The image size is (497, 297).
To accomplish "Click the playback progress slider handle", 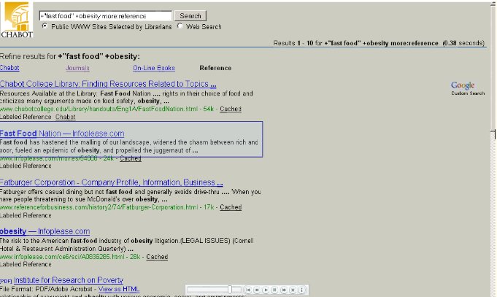I will (230, 290).
